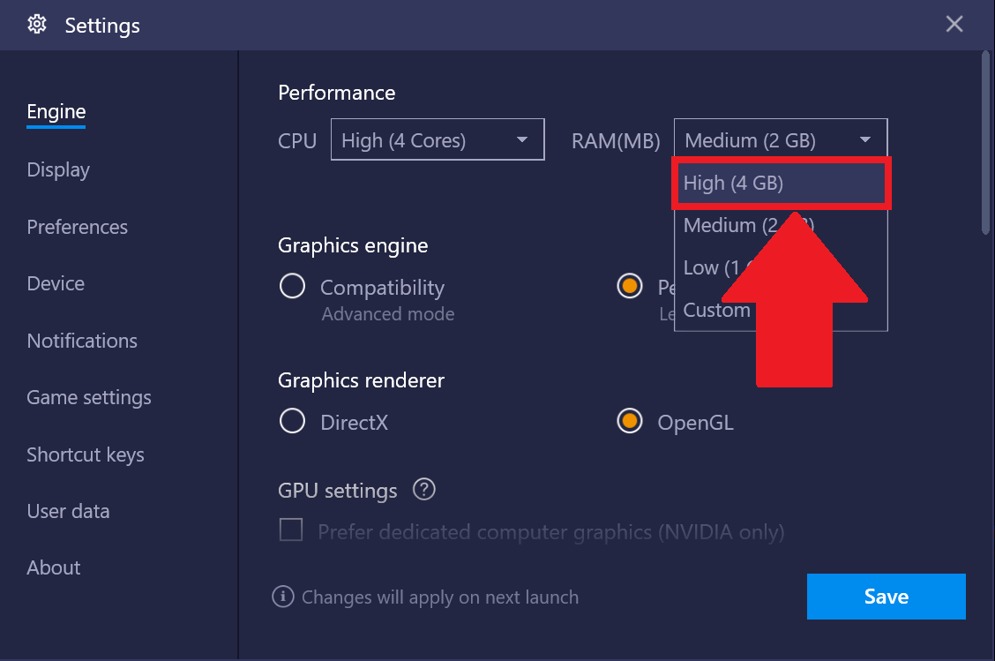Image resolution: width=995 pixels, height=661 pixels.
Task: Open the Shortcut keys section
Action: coord(86,454)
